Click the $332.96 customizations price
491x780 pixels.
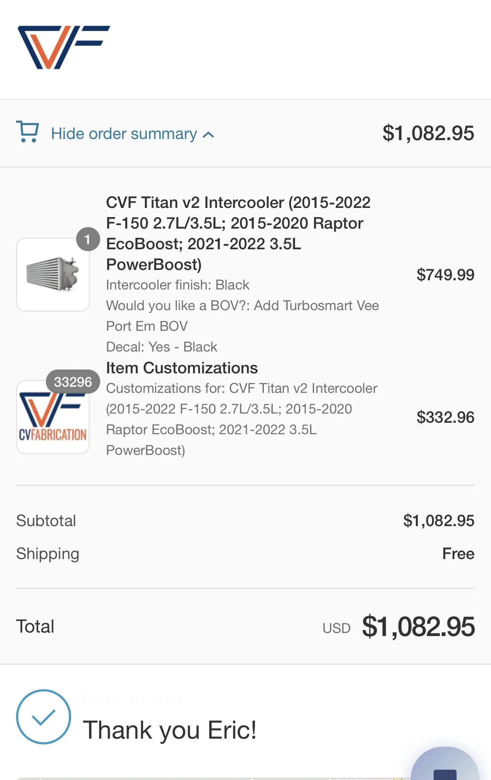pyautogui.click(x=445, y=417)
